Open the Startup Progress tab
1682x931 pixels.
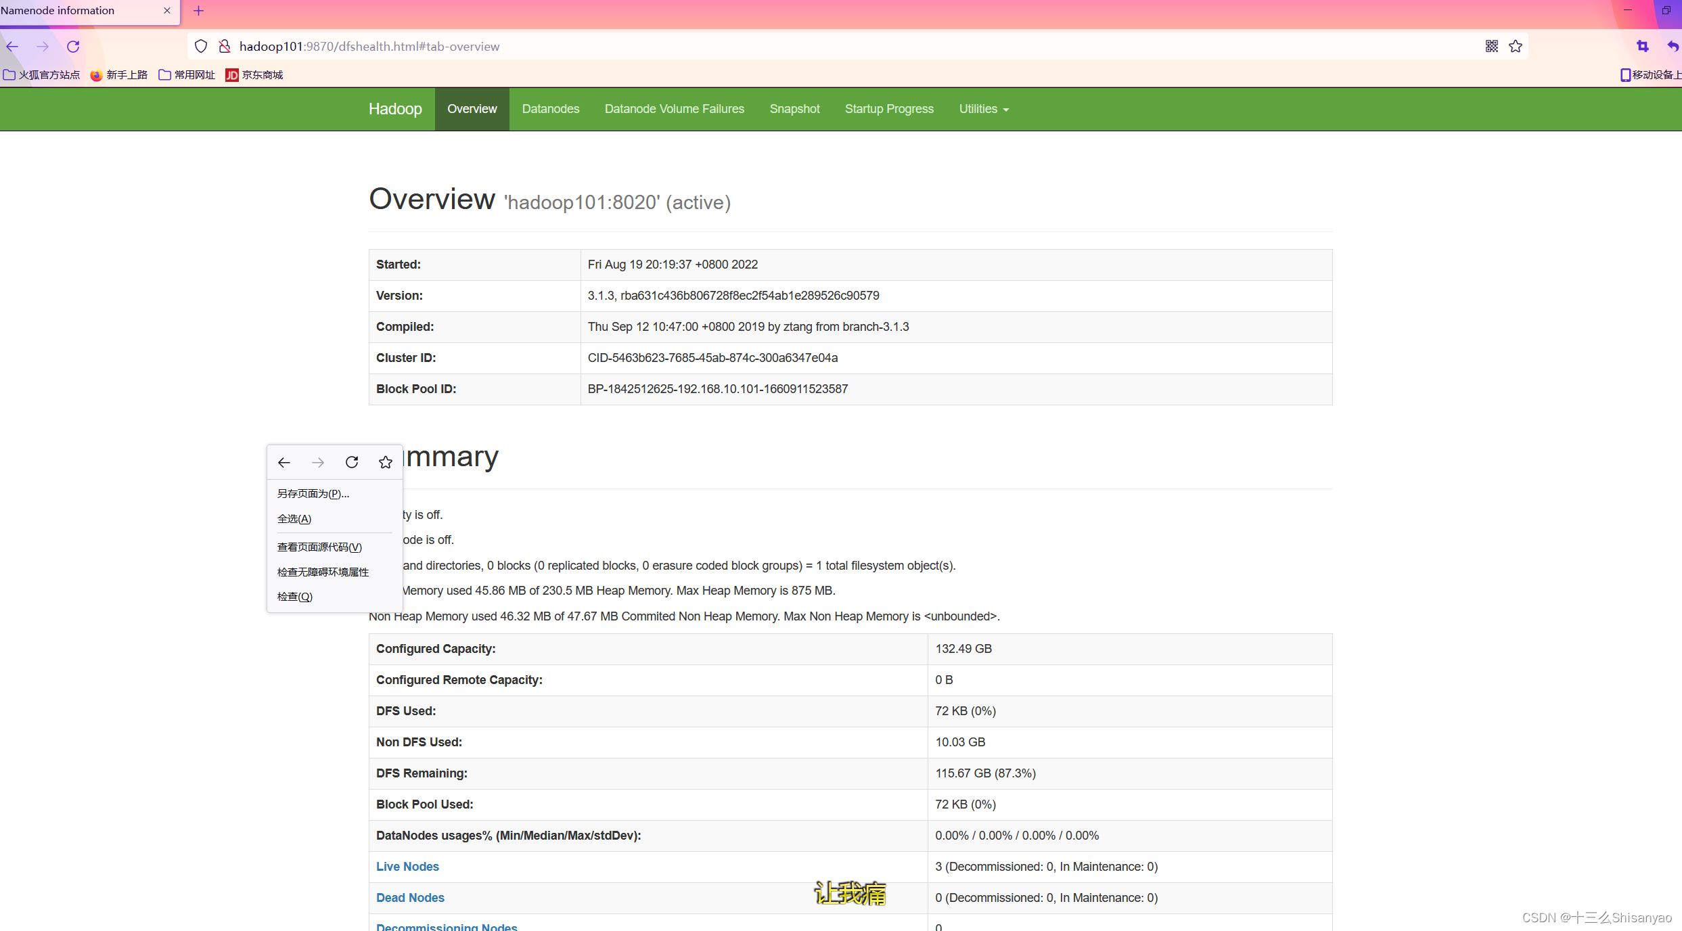(889, 109)
